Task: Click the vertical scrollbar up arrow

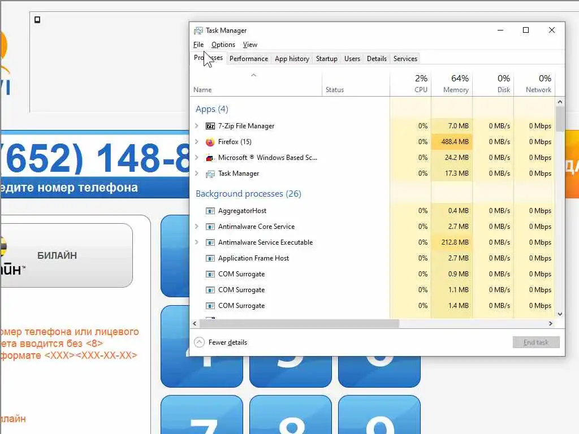Action: coord(560,102)
